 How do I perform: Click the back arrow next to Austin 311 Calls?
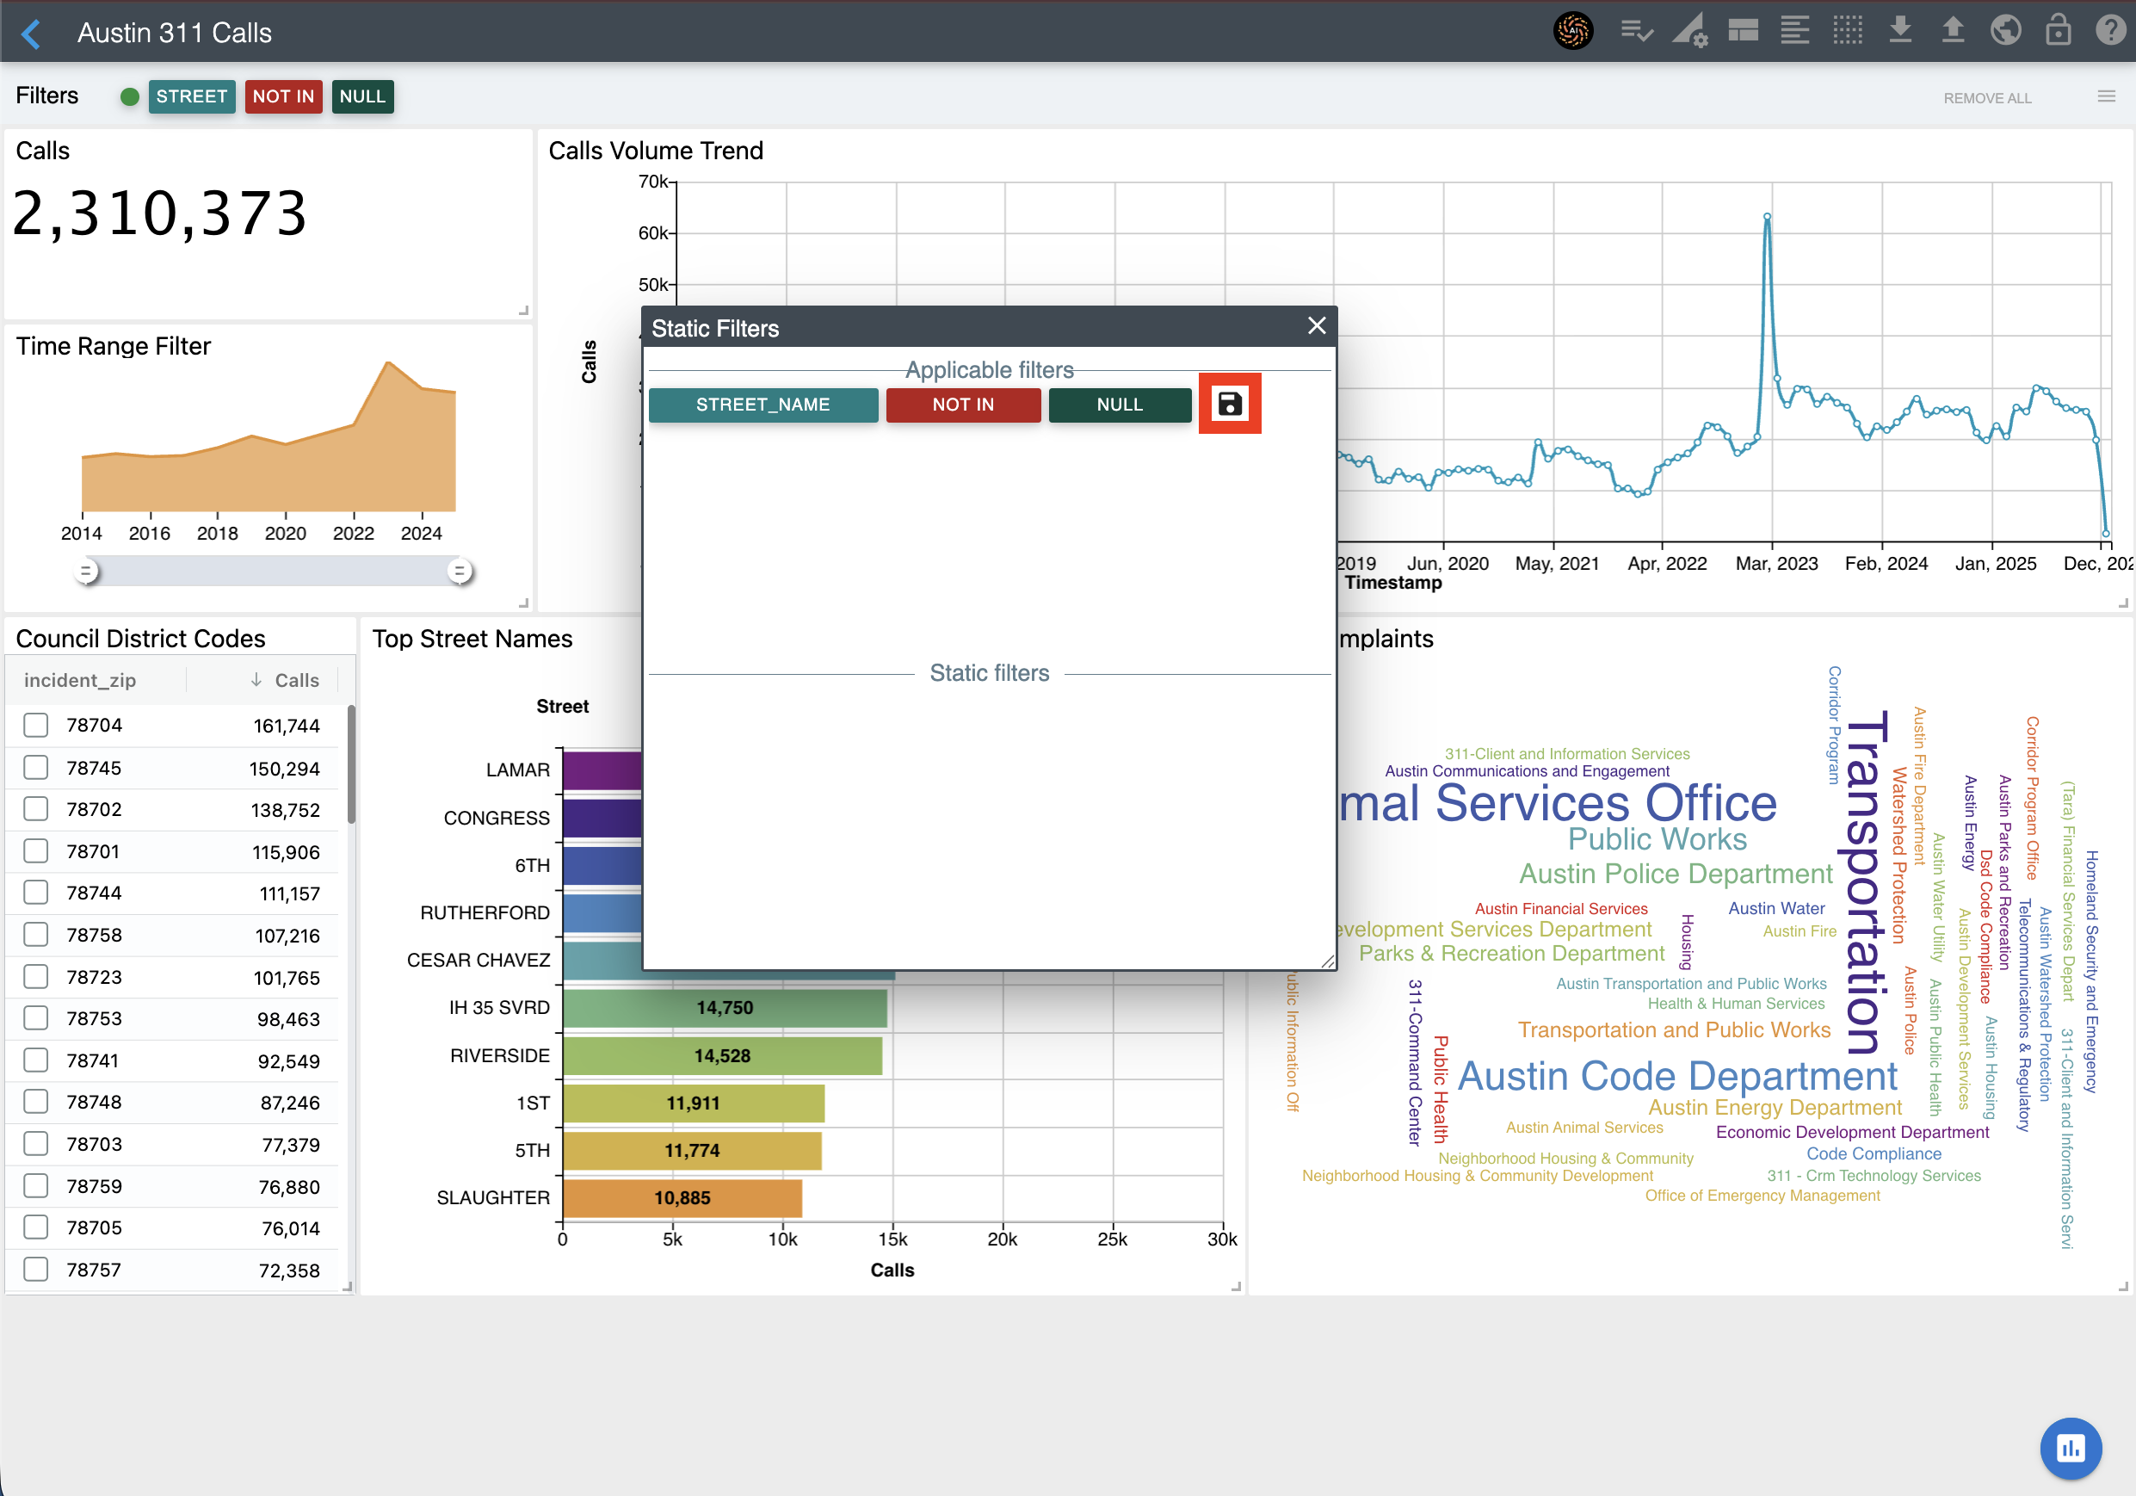coord(31,34)
